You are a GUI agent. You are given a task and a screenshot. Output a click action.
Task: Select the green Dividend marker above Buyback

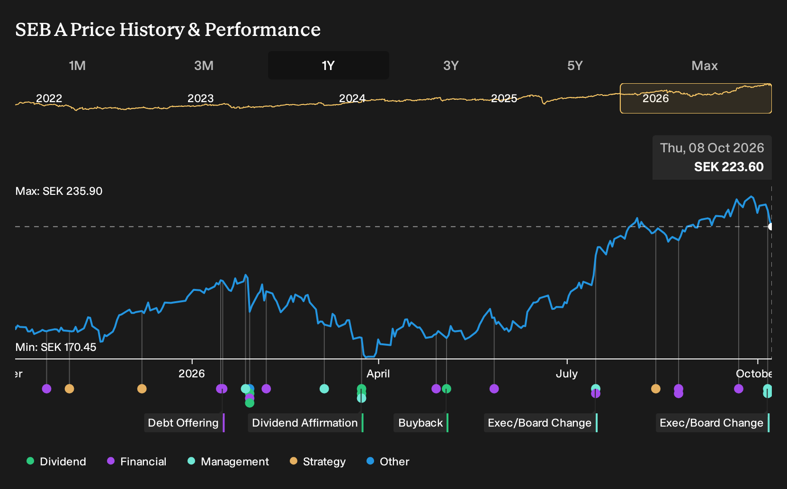447,389
